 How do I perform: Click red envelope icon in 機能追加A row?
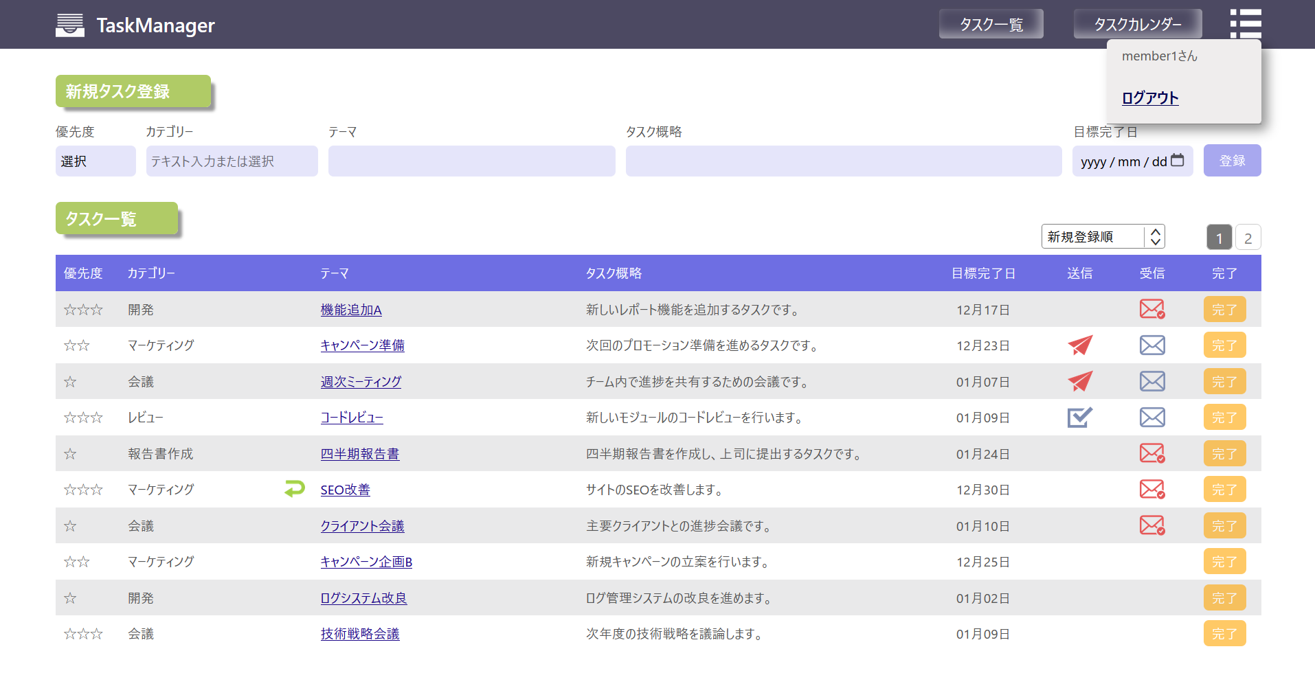click(x=1151, y=310)
